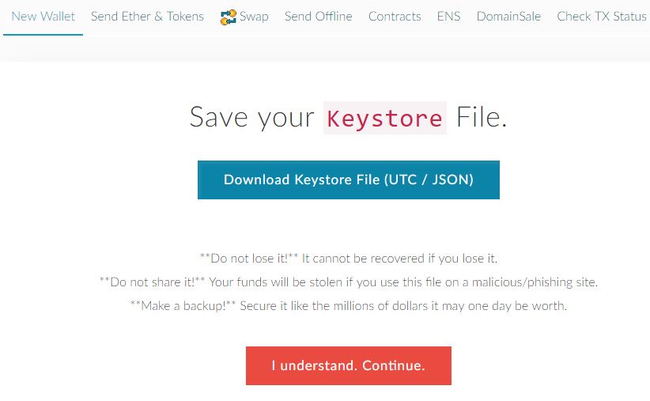The image size is (650, 401).
Task: Click the '**Make a backup!**' warning phrase
Action: 180,305
